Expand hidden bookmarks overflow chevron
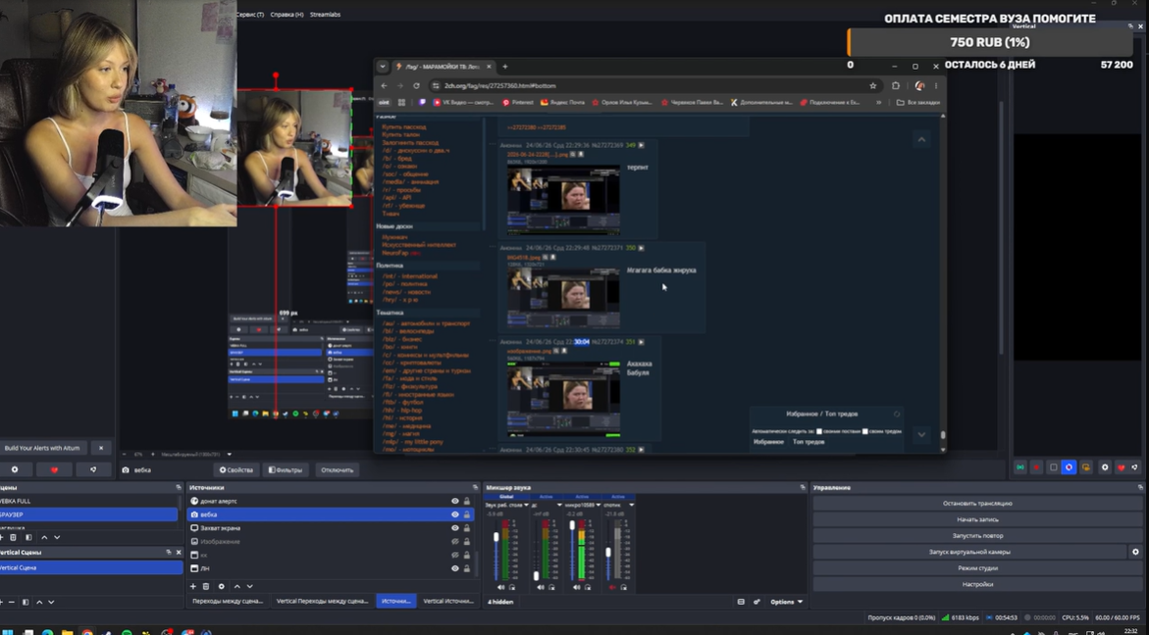Screen dimensions: 1149x635 (878, 103)
